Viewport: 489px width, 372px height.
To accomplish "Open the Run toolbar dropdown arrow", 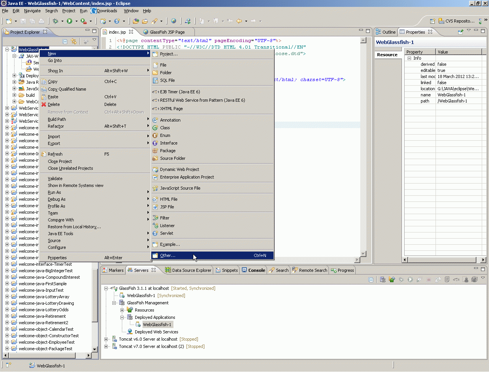I will pos(76,21).
